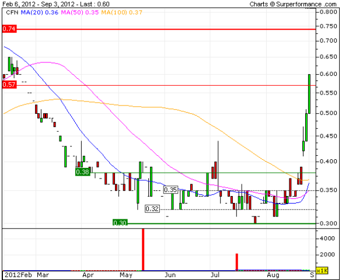The height and width of the screenshot is (280, 342).
Task: Click the 0.600 price axis label
Action: pyautogui.click(x=329, y=74)
